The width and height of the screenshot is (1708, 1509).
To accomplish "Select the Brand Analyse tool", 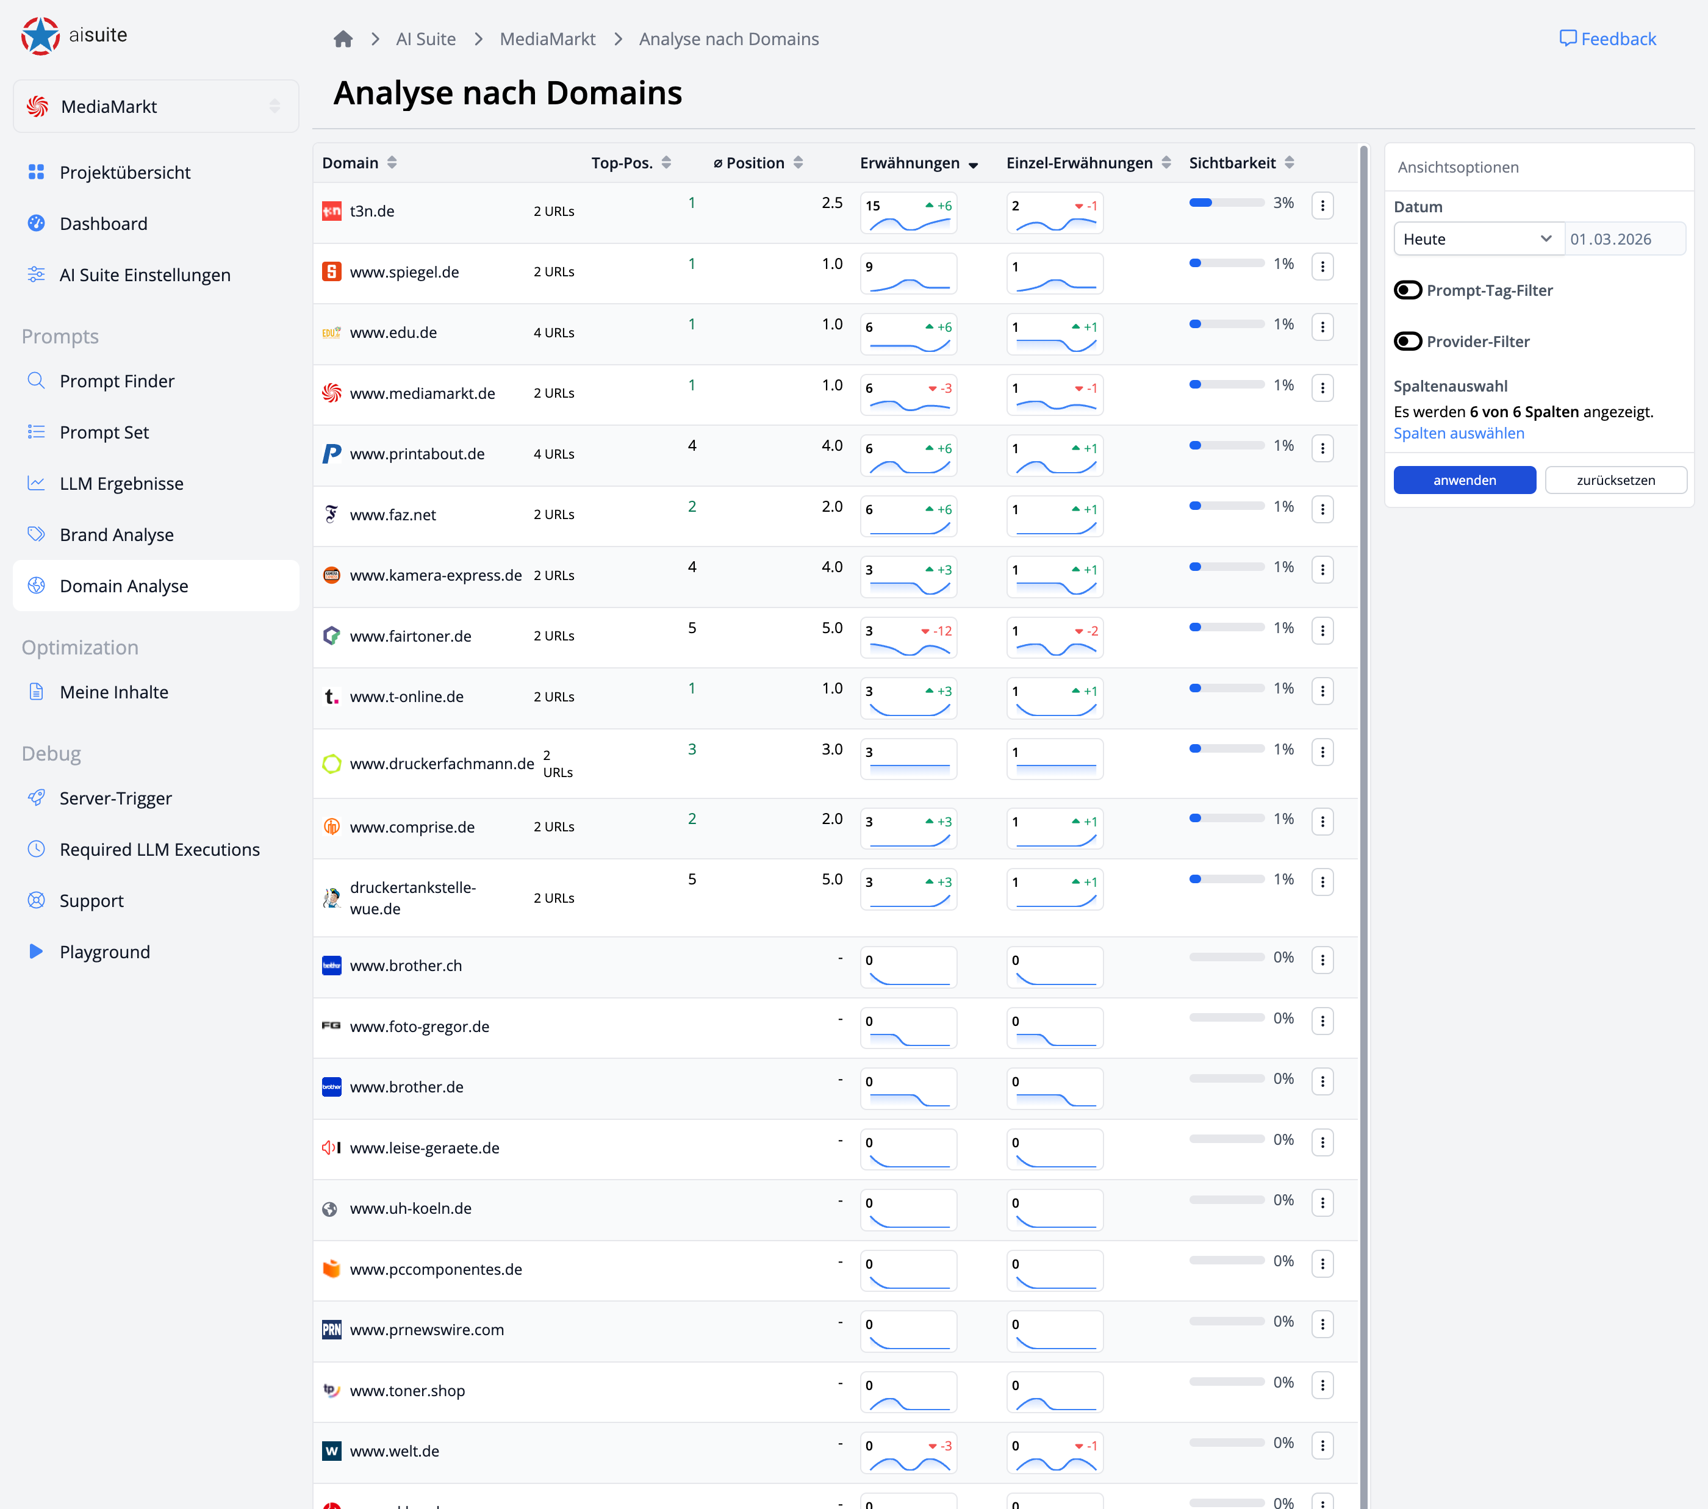I will [x=116, y=534].
